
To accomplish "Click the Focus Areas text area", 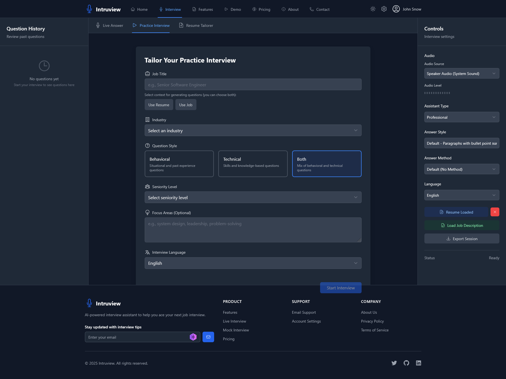I will (253, 230).
